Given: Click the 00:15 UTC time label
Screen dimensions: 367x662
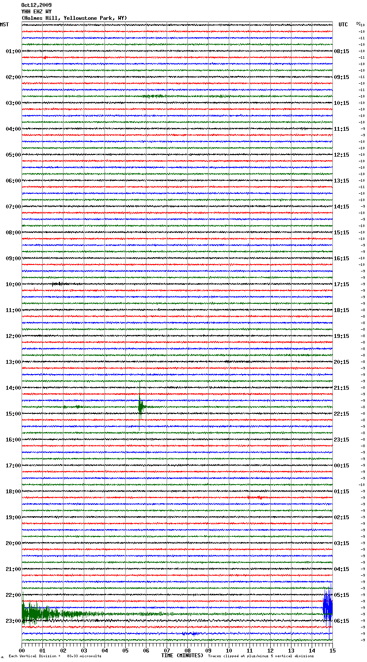Looking at the screenshot, I should (342, 466).
